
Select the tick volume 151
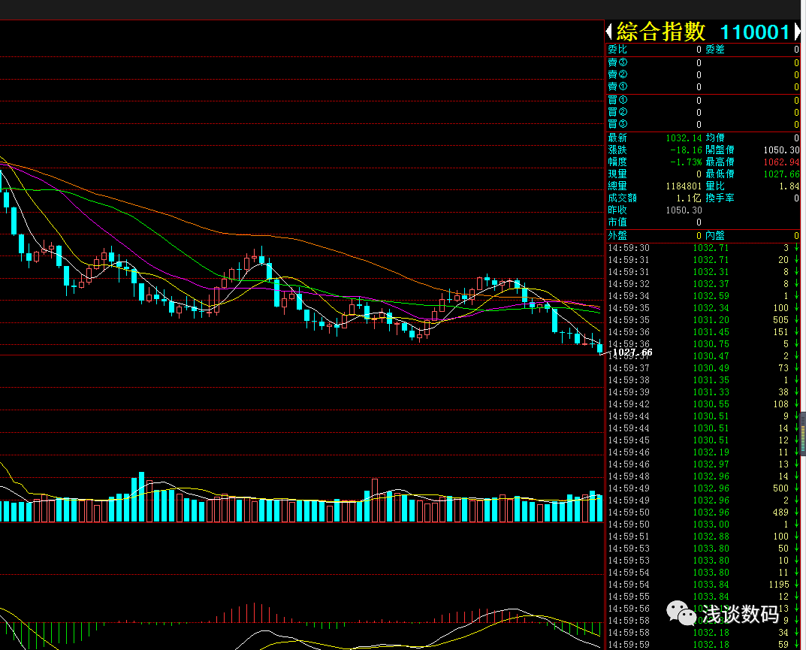tap(780, 332)
